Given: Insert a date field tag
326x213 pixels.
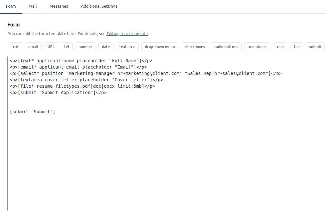Looking at the screenshot, I should [105, 47].
